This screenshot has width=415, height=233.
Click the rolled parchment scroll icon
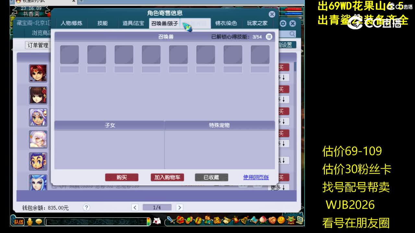pos(227,220)
